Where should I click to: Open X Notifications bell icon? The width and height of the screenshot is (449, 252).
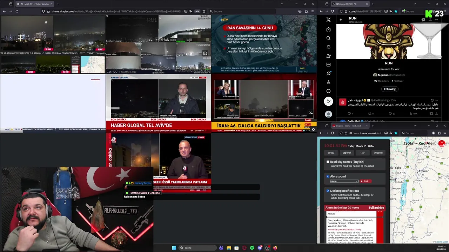coord(328,47)
